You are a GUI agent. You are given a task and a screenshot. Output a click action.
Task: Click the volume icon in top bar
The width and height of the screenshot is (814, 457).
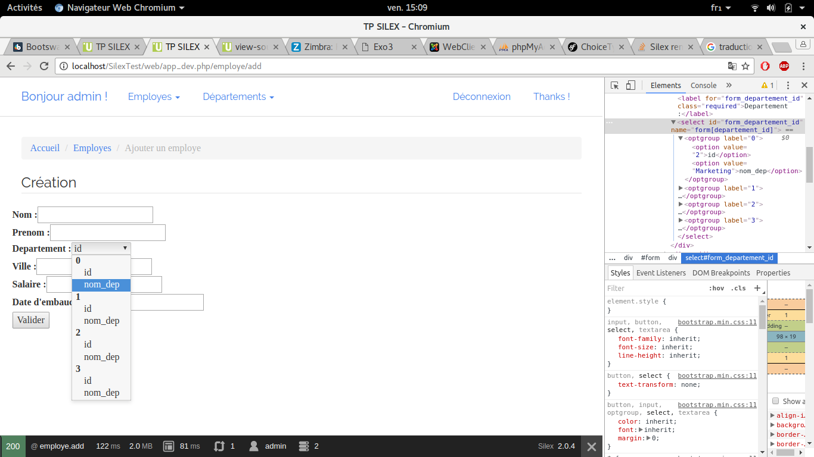pyautogui.click(x=771, y=8)
